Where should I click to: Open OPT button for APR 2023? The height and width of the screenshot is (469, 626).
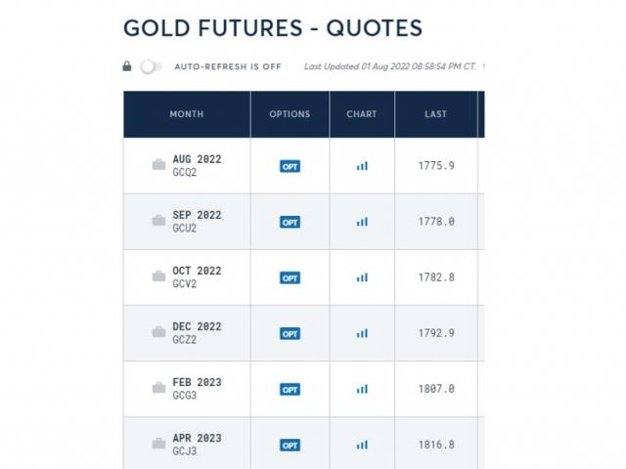[x=290, y=445]
